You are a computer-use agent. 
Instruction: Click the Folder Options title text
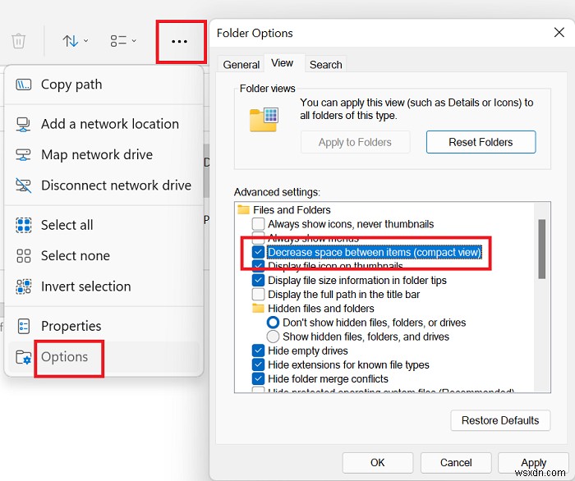click(x=255, y=34)
